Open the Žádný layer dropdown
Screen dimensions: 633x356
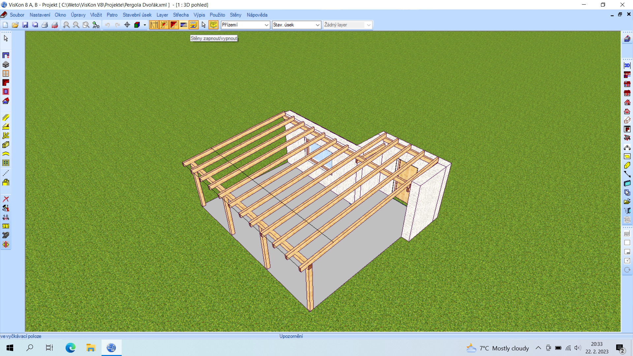pyautogui.click(x=347, y=25)
